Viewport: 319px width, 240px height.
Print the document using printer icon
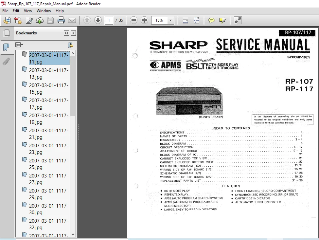tap(61, 20)
